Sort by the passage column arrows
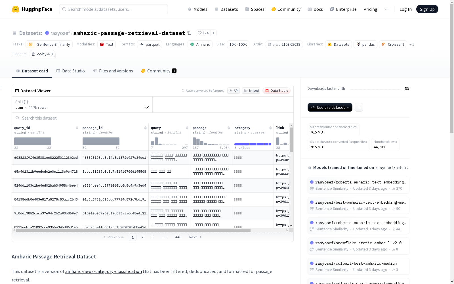454x284 pixels. click(229, 128)
